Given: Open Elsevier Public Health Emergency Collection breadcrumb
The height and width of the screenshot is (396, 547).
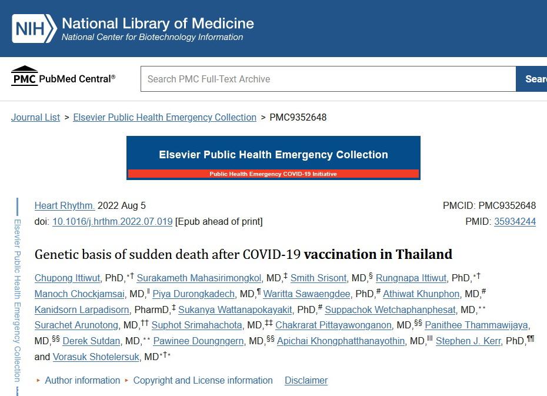Looking at the screenshot, I should (165, 117).
